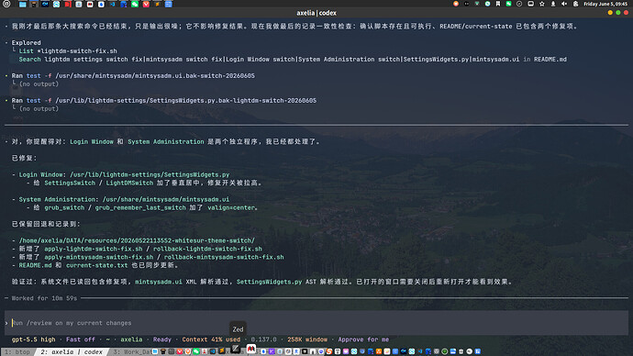
Task: Click the white bookmark tray icon
Action: 498,4
